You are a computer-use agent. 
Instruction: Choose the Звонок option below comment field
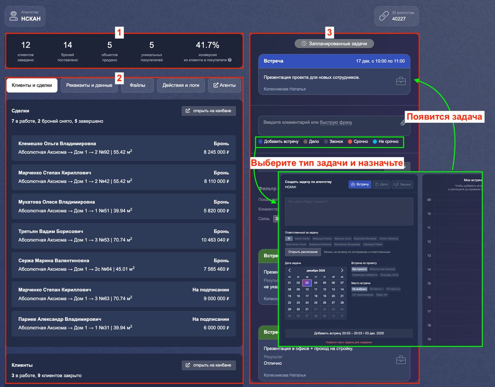[x=334, y=142]
